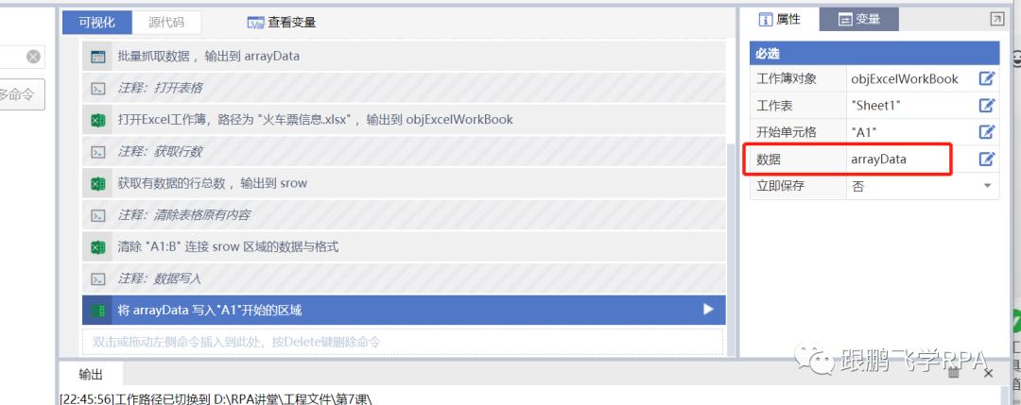The image size is (1021, 405).
Task: Switch to the 源代码 tab
Action: point(166,22)
